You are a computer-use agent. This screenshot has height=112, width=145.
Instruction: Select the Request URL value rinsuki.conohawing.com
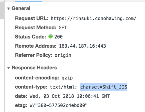pos(93,18)
